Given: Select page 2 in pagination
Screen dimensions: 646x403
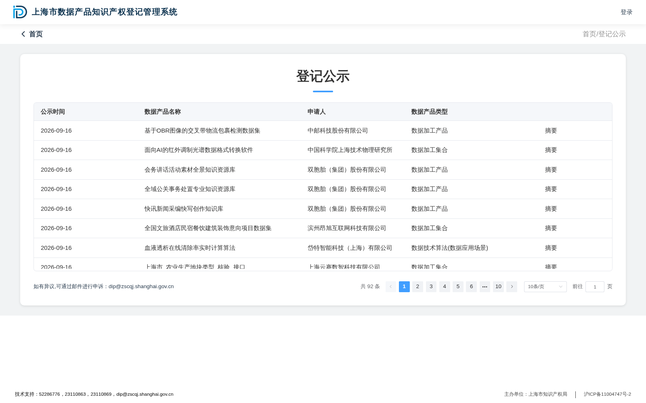Looking at the screenshot, I should pos(417,287).
